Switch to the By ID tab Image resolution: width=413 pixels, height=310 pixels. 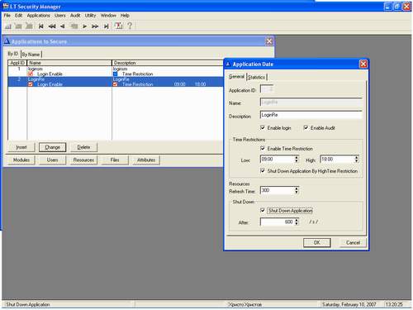coord(13,54)
